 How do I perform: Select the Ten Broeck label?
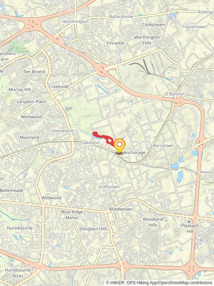[35, 72]
